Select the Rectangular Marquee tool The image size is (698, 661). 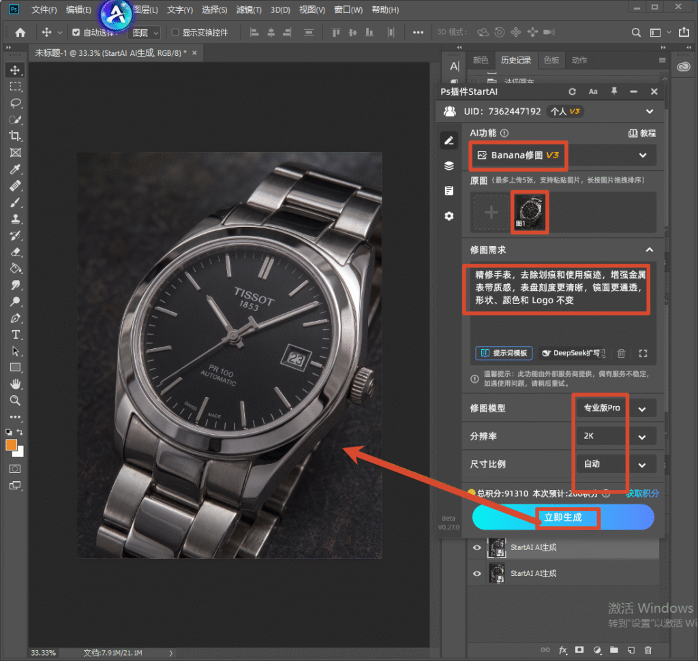(15, 87)
